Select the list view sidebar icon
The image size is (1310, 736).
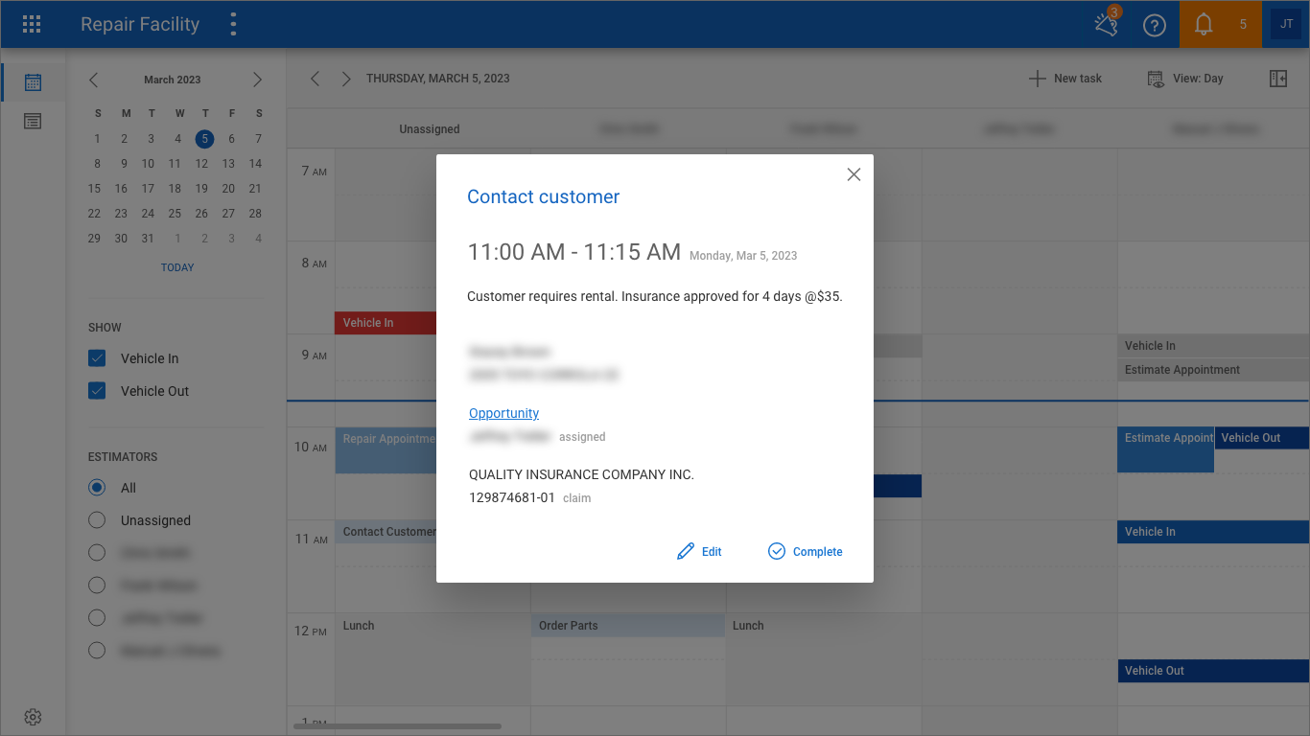tap(33, 122)
